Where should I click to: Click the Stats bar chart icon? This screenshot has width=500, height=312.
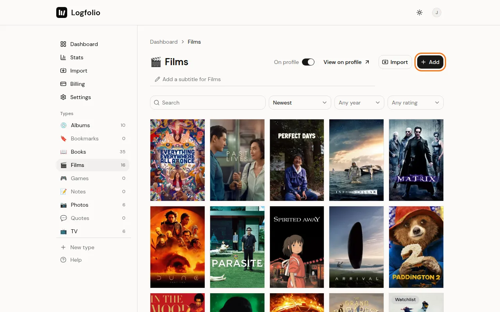(63, 57)
